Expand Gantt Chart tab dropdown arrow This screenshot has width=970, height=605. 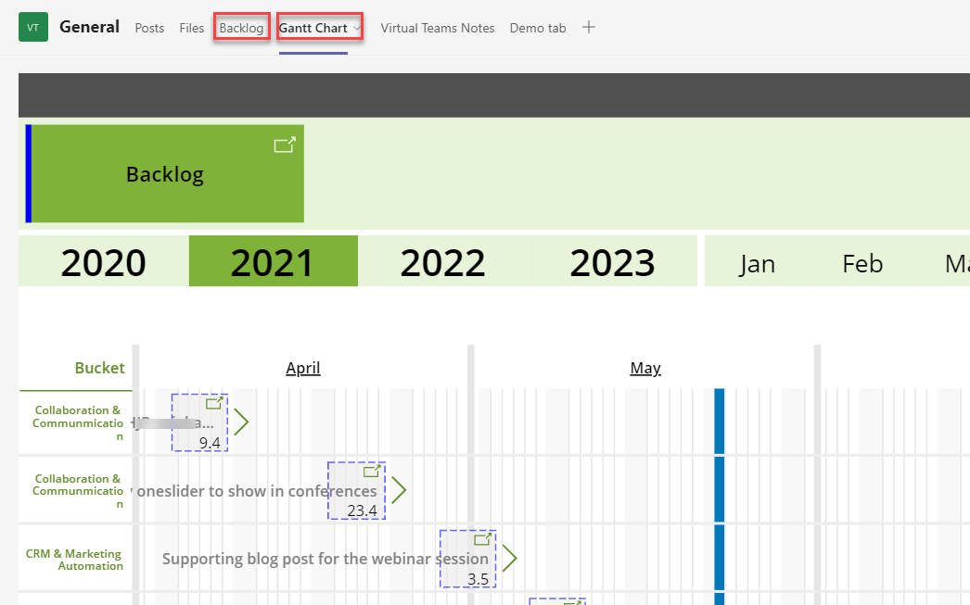coord(357,29)
